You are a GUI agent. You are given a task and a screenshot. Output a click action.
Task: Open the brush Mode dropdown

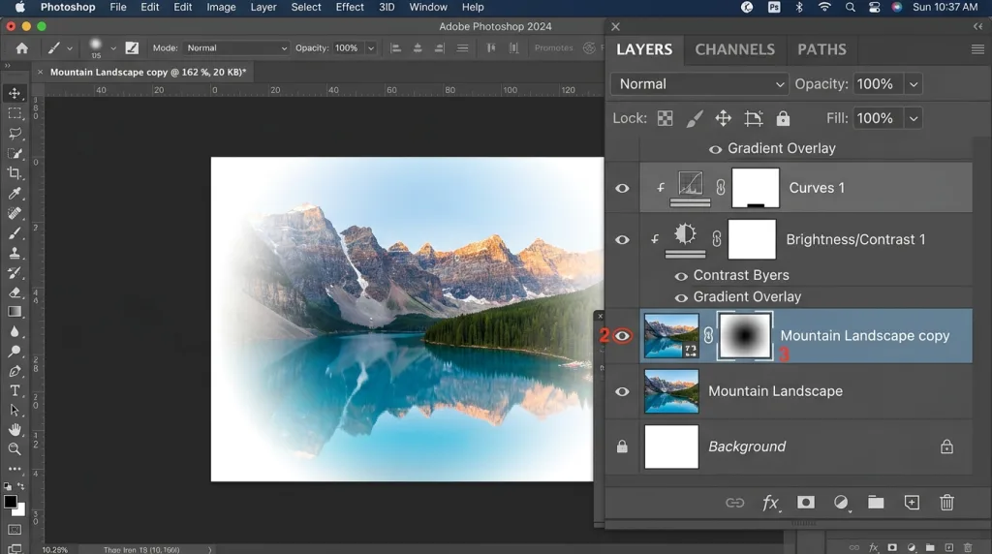[236, 48]
